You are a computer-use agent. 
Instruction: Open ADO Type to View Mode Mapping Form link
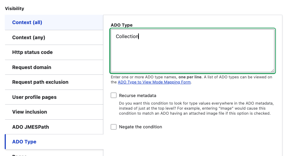(x=154, y=82)
